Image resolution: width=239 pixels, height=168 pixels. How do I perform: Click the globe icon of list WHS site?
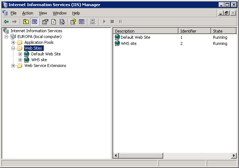click(x=117, y=43)
